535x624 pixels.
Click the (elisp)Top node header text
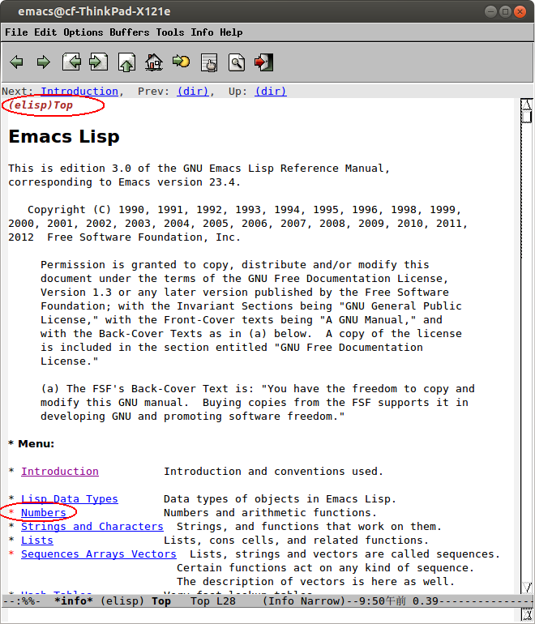(41, 105)
